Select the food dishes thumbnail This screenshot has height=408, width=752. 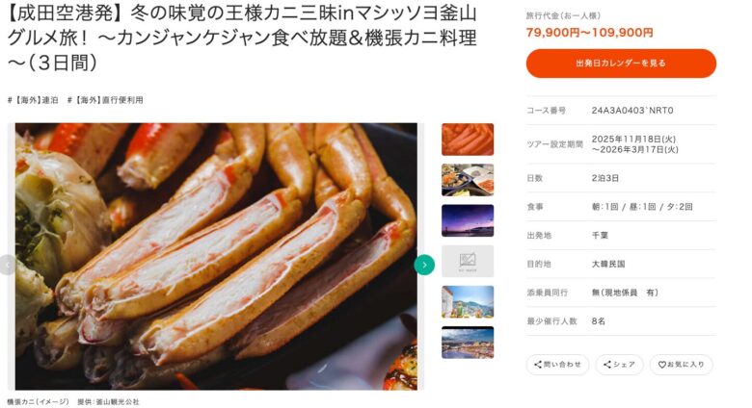(x=468, y=180)
